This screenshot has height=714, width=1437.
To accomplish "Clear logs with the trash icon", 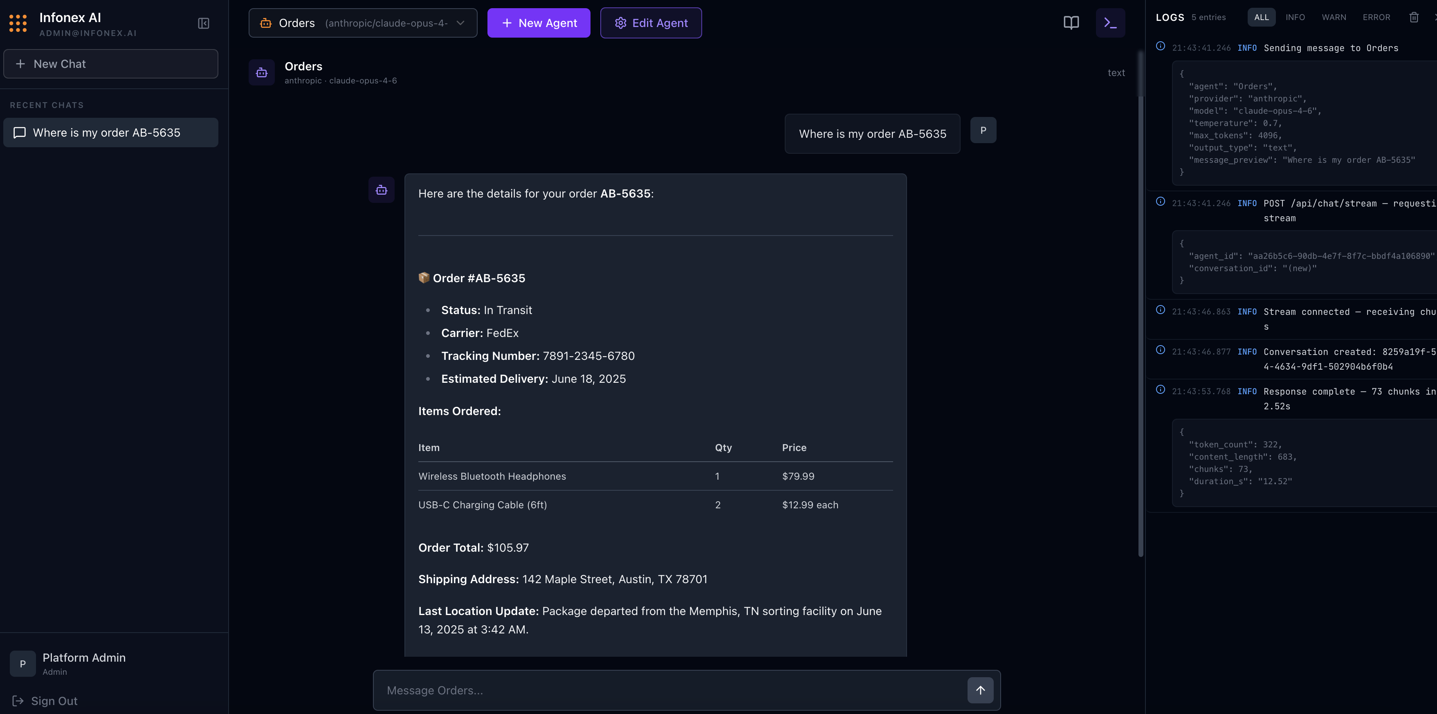I will 1414,17.
